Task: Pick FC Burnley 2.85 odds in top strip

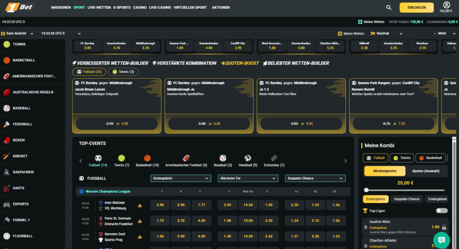Action: pos(87,46)
